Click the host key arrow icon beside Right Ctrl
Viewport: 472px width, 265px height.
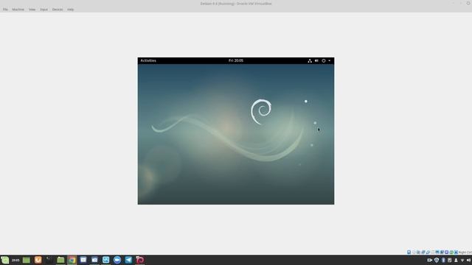pyautogui.click(x=456, y=252)
